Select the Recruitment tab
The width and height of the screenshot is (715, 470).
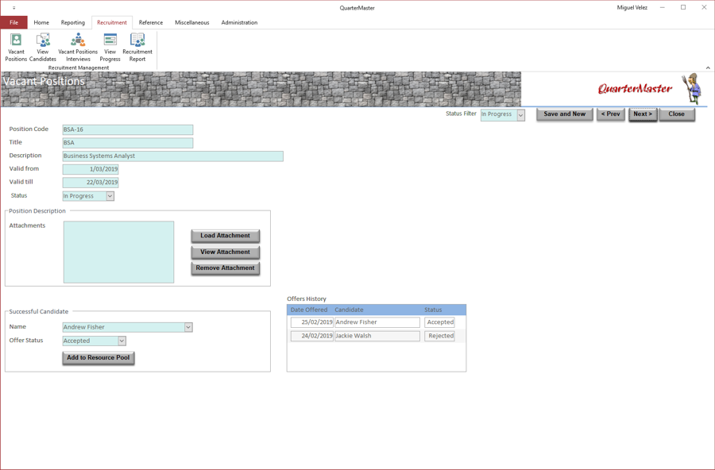click(x=112, y=22)
